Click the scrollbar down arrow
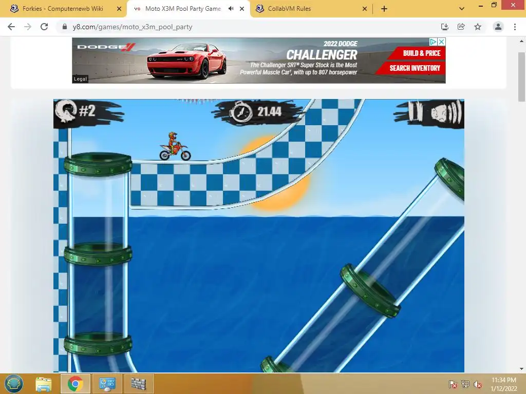Viewport: 526px width, 394px height. (521, 368)
